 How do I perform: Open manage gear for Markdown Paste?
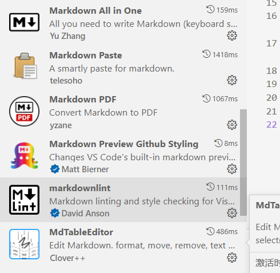tap(232, 80)
